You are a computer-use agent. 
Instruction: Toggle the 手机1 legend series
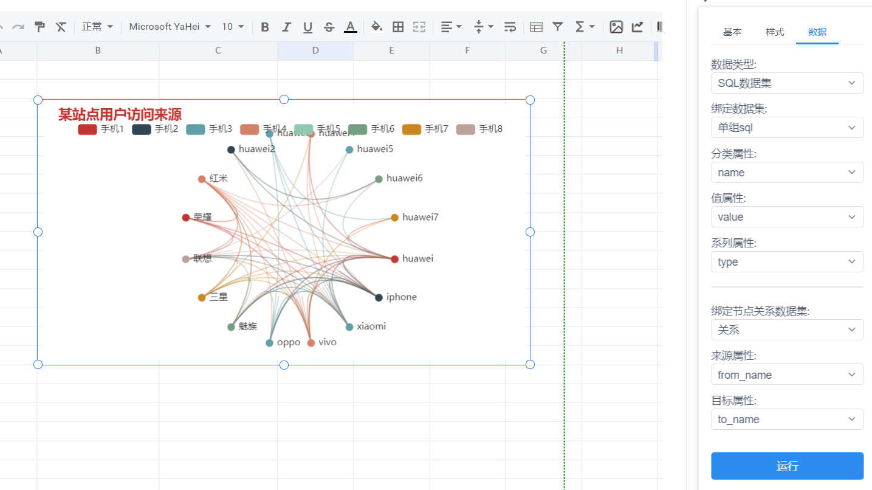coord(101,129)
